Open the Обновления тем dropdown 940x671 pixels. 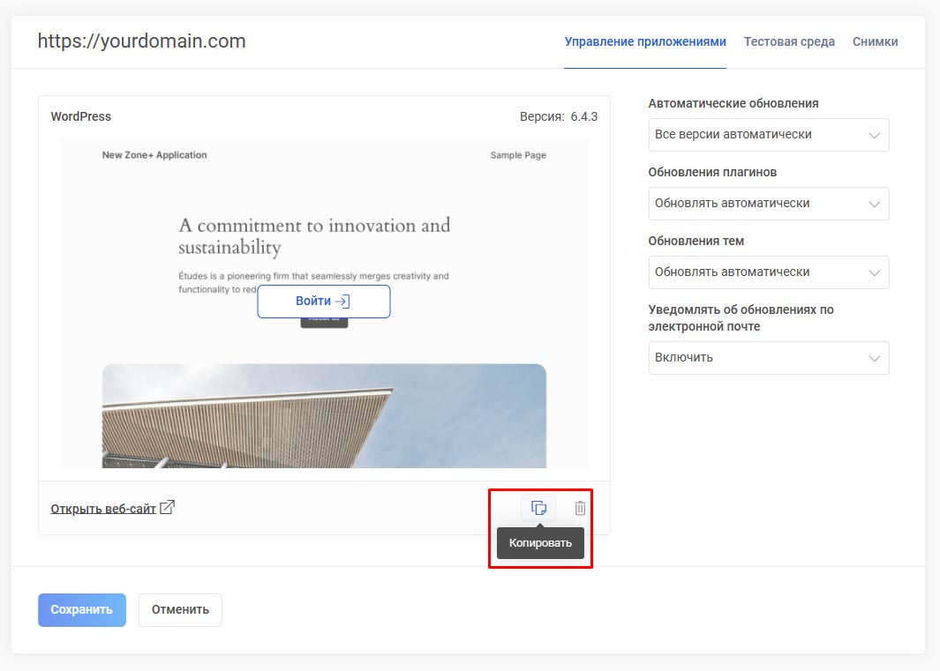tap(768, 272)
